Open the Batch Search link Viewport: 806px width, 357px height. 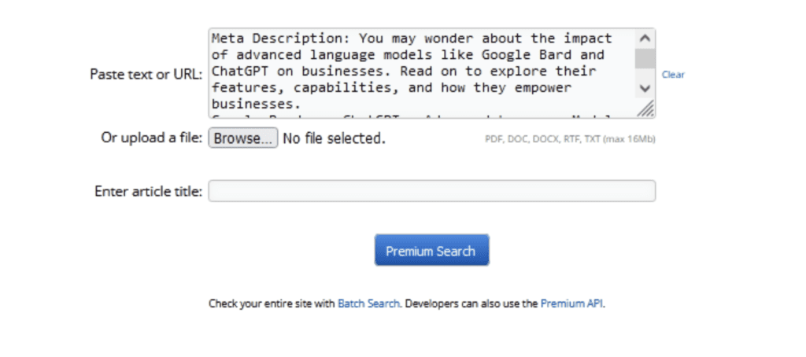tap(368, 303)
